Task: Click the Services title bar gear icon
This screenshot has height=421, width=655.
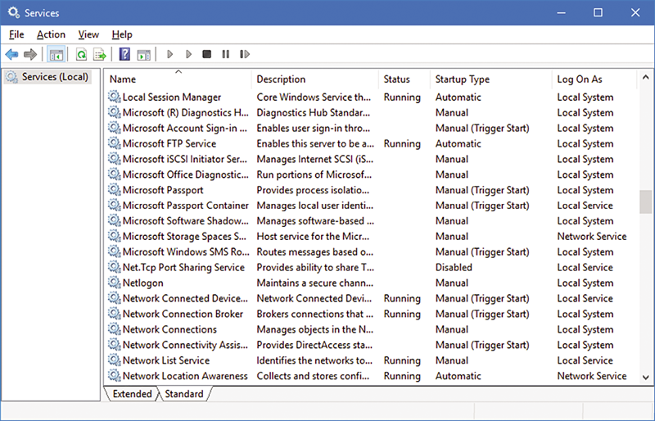Action: (x=13, y=12)
